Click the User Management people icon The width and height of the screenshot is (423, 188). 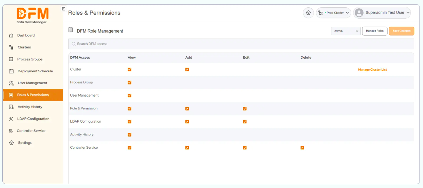tap(11, 83)
